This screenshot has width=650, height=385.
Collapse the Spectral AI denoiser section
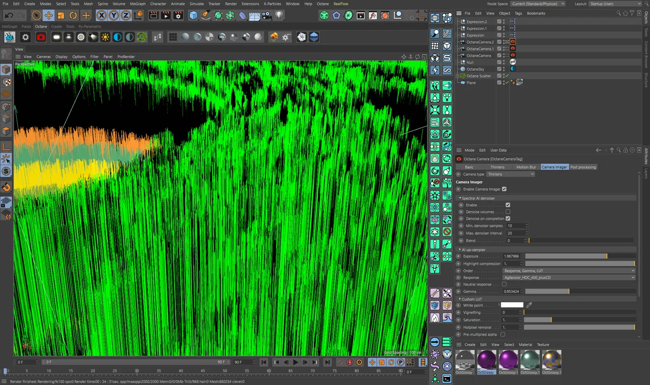460,198
